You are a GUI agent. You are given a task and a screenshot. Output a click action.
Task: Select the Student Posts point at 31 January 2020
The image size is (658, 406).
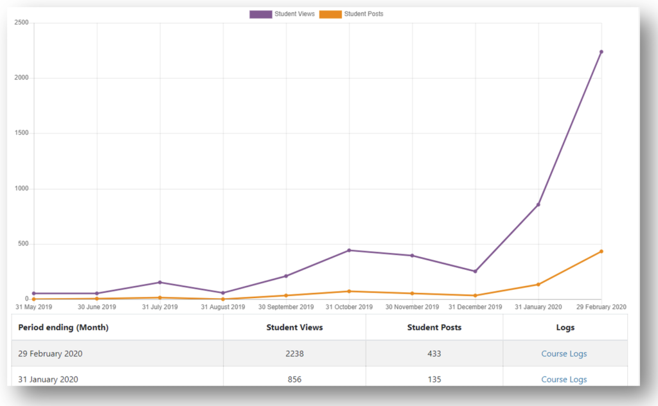point(538,285)
